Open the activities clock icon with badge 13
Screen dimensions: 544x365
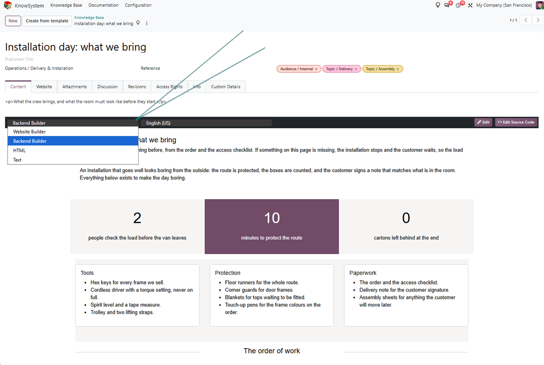[x=459, y=5]
